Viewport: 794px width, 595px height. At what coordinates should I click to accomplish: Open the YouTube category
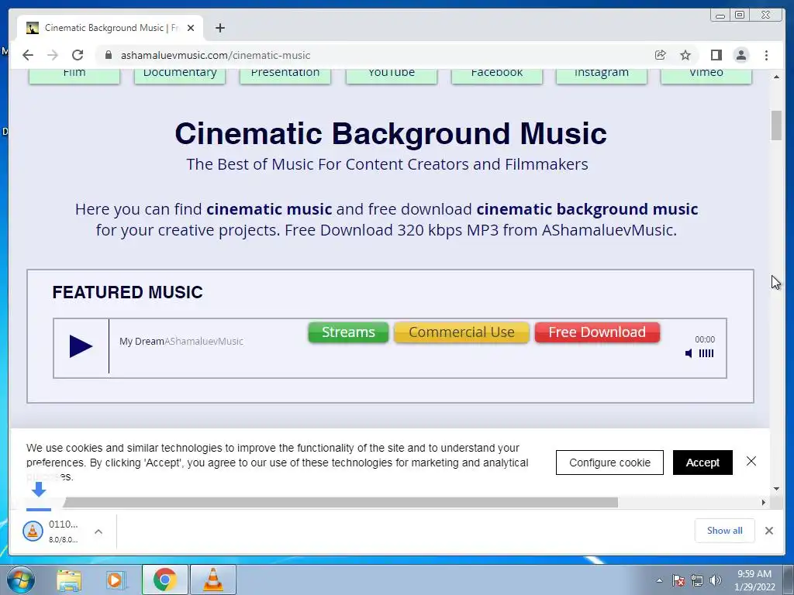pos(392,75)
